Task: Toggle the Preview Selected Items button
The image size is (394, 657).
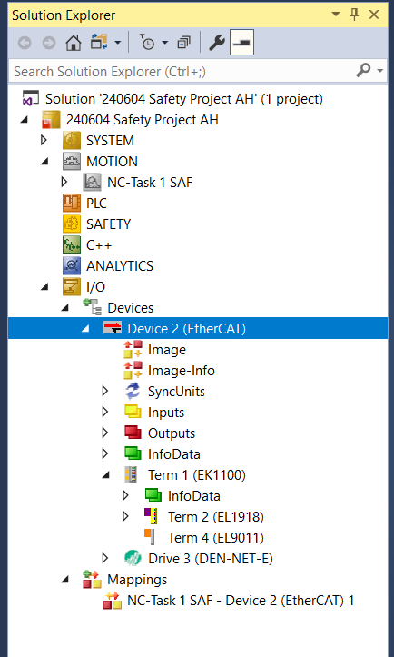Action: pos(241,43)
